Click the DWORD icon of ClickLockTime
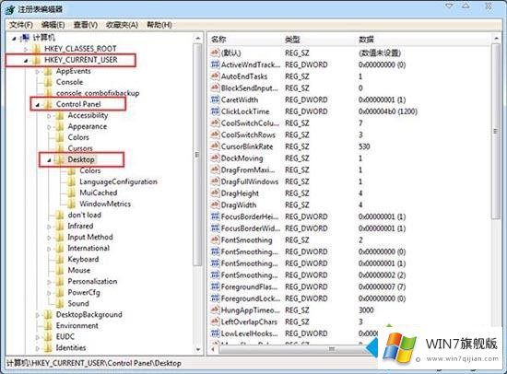The image size is (507, 374). point(215,111)
